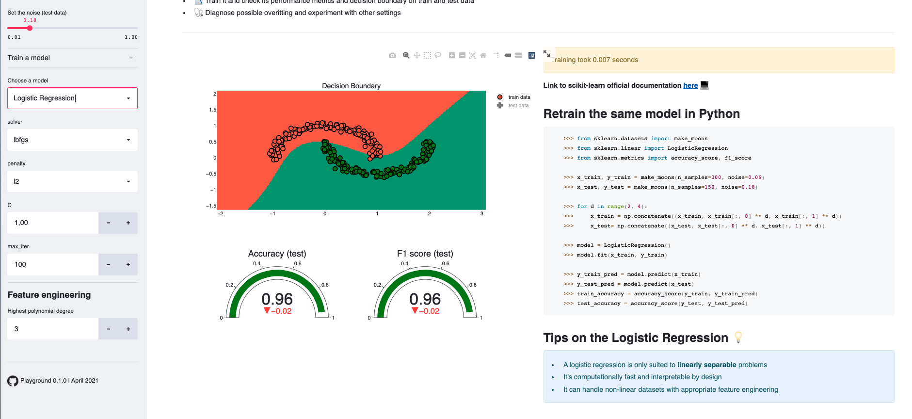Open the GitHub icon in sidebar footer
Viewport: 912px width, 419px height.
coord(13,381)
